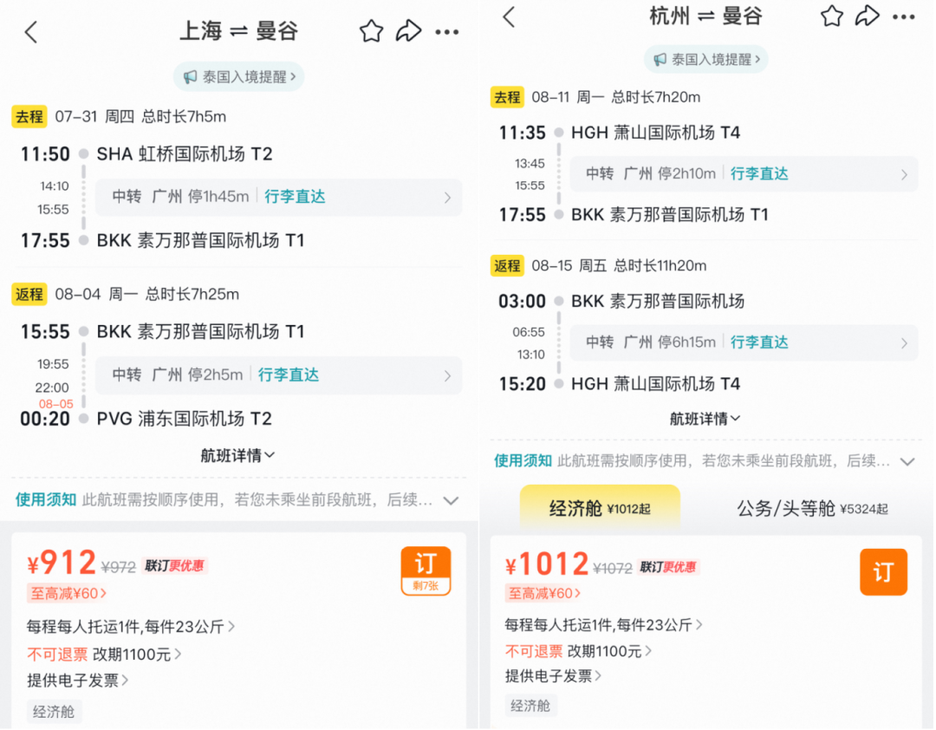
Task: Favorite the Hangzhou-Bangkok itinerary with the star
Action: 831,16
